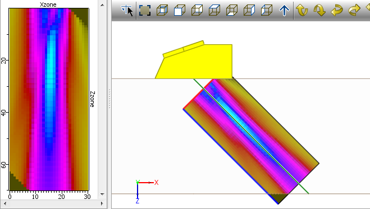Screen dimensions: 370x209
Task: Click the rotate-up yellow arrow
Action: 302,10
